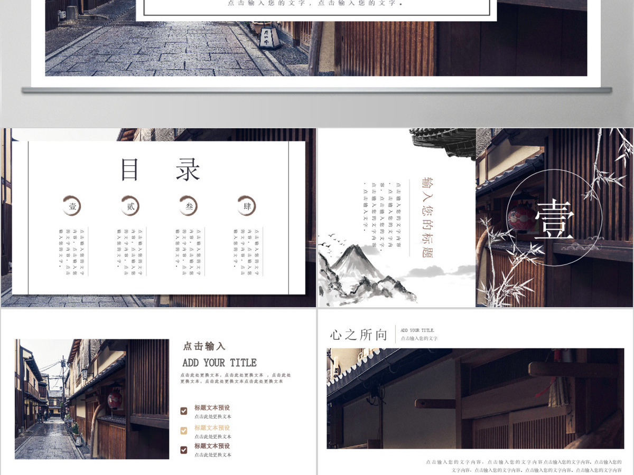Select the small ADD YOUR TITLE. beside 心之所向

[417, 330]
